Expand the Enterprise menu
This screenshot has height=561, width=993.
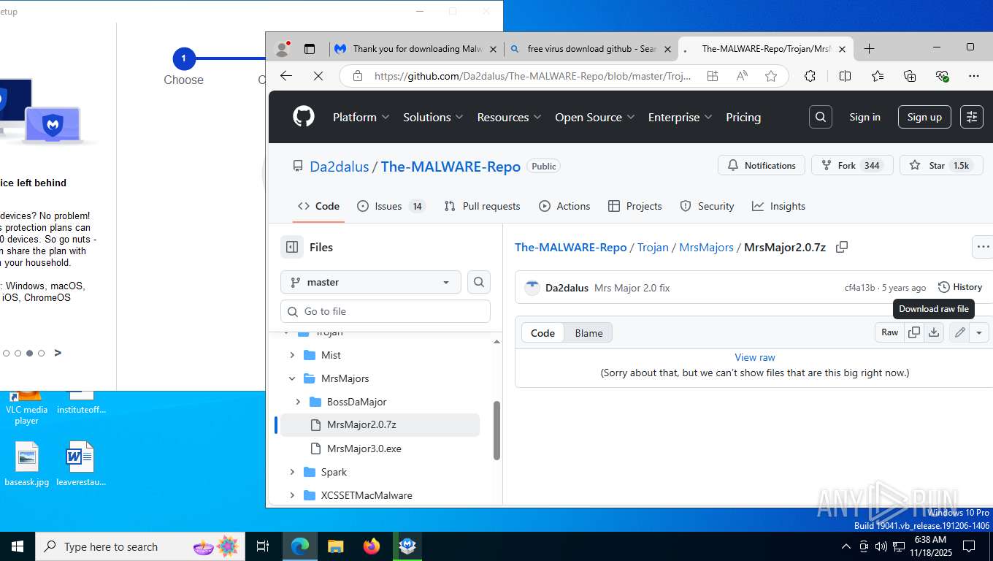point(680,117)
